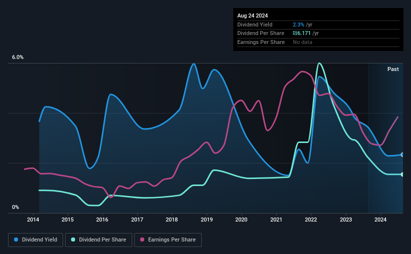Screen dimensions: 411x254
Task: Click the 0% y-axis label
Action: coord(16,207)
